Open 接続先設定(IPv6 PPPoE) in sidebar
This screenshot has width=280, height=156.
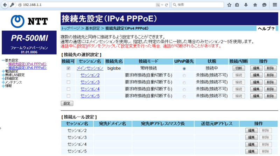click(28, 68)
